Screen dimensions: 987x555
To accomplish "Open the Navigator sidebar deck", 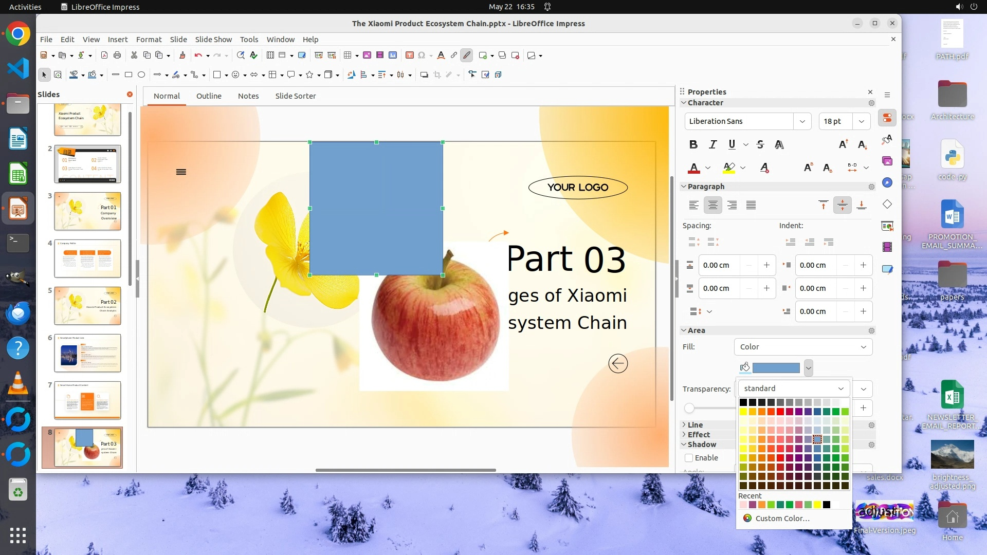I will point(887,183).
